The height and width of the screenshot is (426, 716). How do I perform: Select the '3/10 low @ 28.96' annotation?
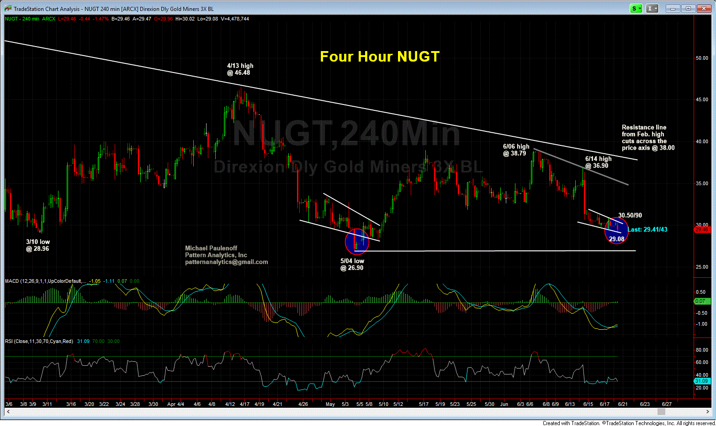[38, 245]
